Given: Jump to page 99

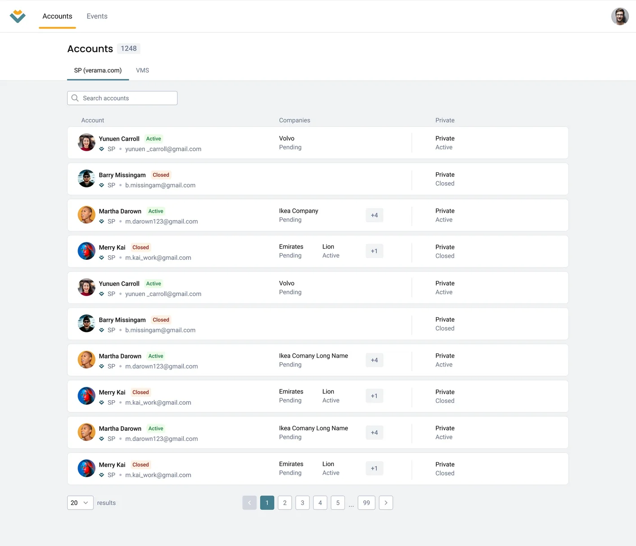Looking at the screenshot, I should 366,502.
